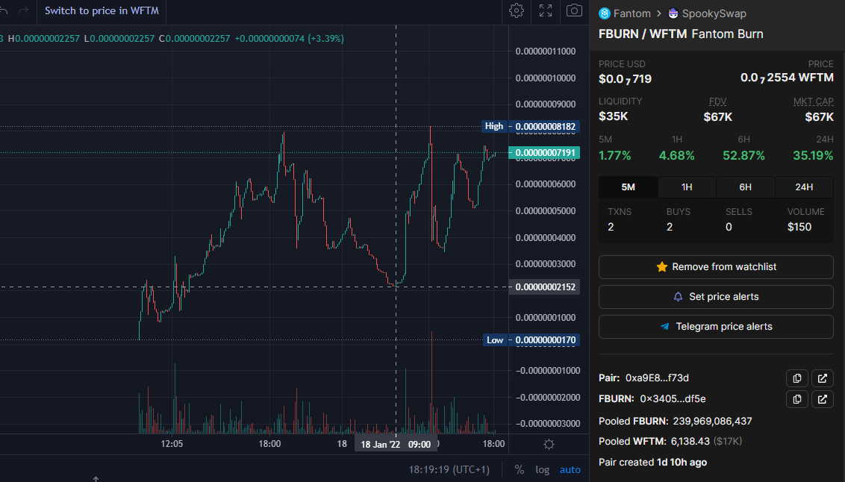Take chart snapshot with camera icon
The height and width of the screenshot is (482, 845).
click(574, 10)
